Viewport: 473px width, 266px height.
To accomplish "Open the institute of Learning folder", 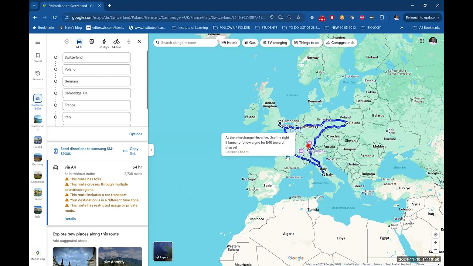I will pos(190,28).
